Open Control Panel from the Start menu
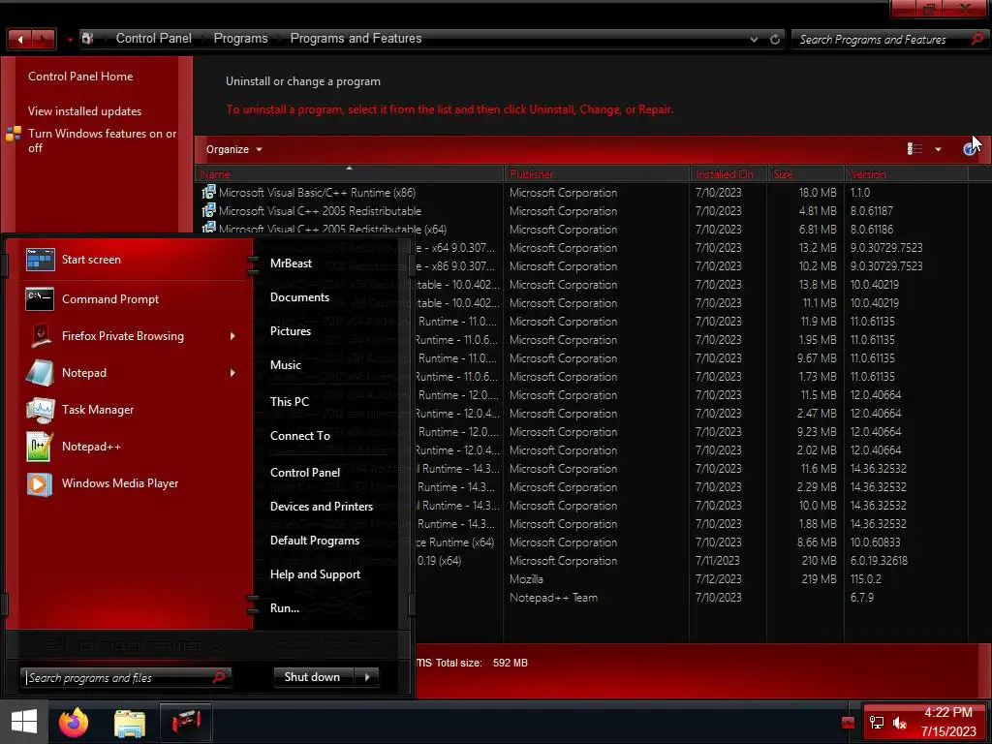 (305, 473)
